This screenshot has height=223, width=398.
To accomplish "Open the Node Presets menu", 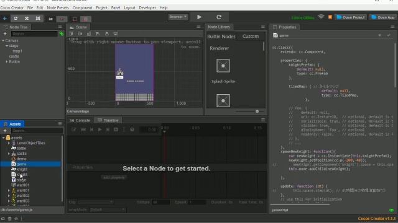I will tap(58, 7).
